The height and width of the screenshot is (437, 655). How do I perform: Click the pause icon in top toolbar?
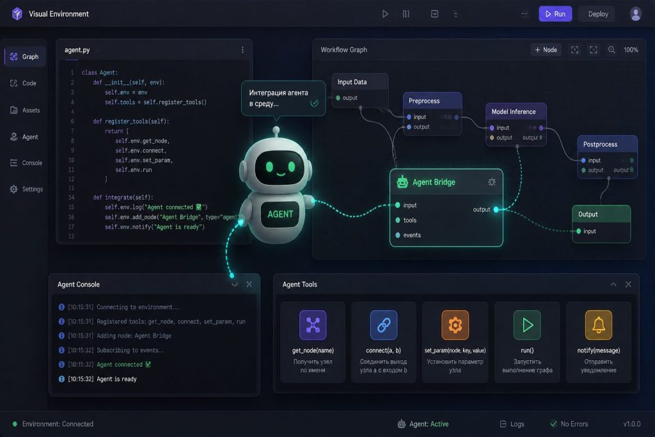(x=406, y=14)
